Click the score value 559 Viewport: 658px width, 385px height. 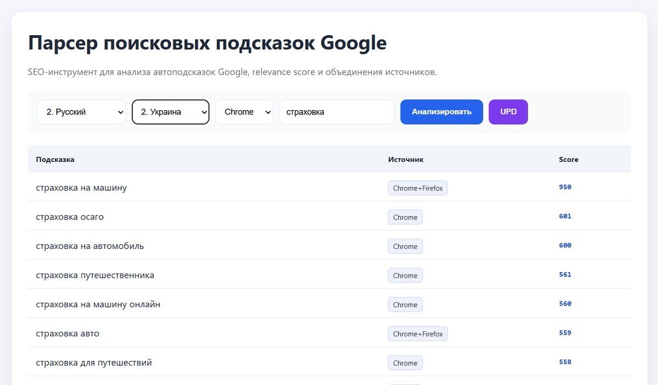(565, 332)
